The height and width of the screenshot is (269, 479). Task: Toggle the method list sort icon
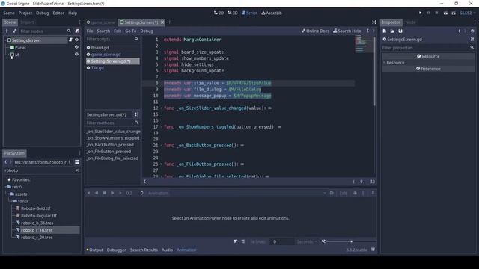(x=136, y=114)
